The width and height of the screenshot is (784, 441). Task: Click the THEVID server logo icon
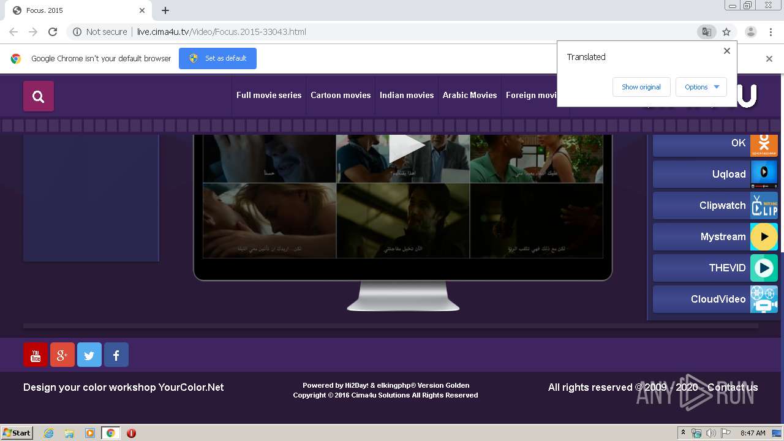tap(764, 268)
